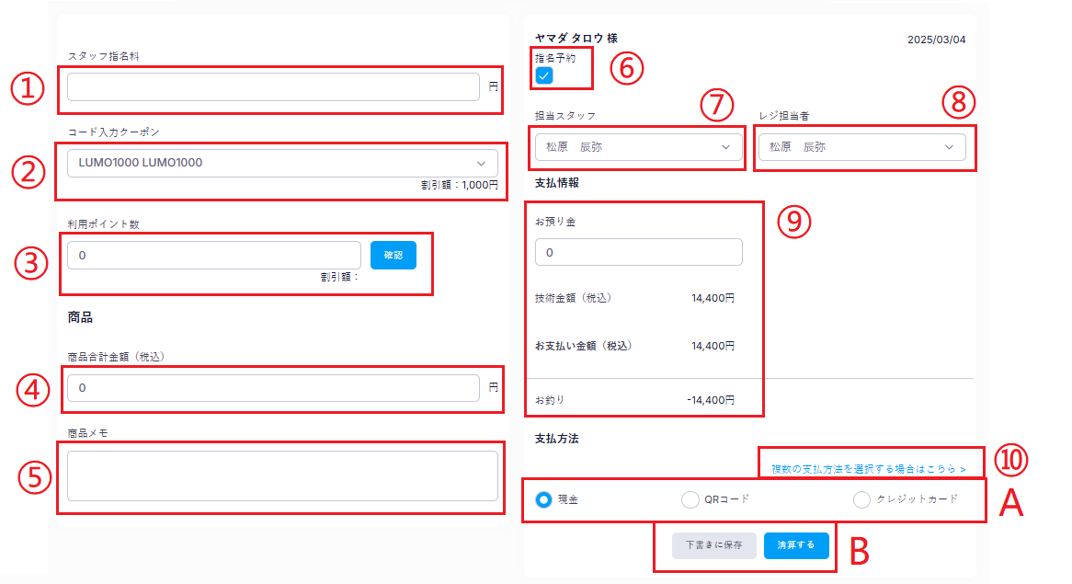Click the chevron arrow in the 担当スタッフ field
This screenshot has height=584, width=1072.
pos(726,146)
